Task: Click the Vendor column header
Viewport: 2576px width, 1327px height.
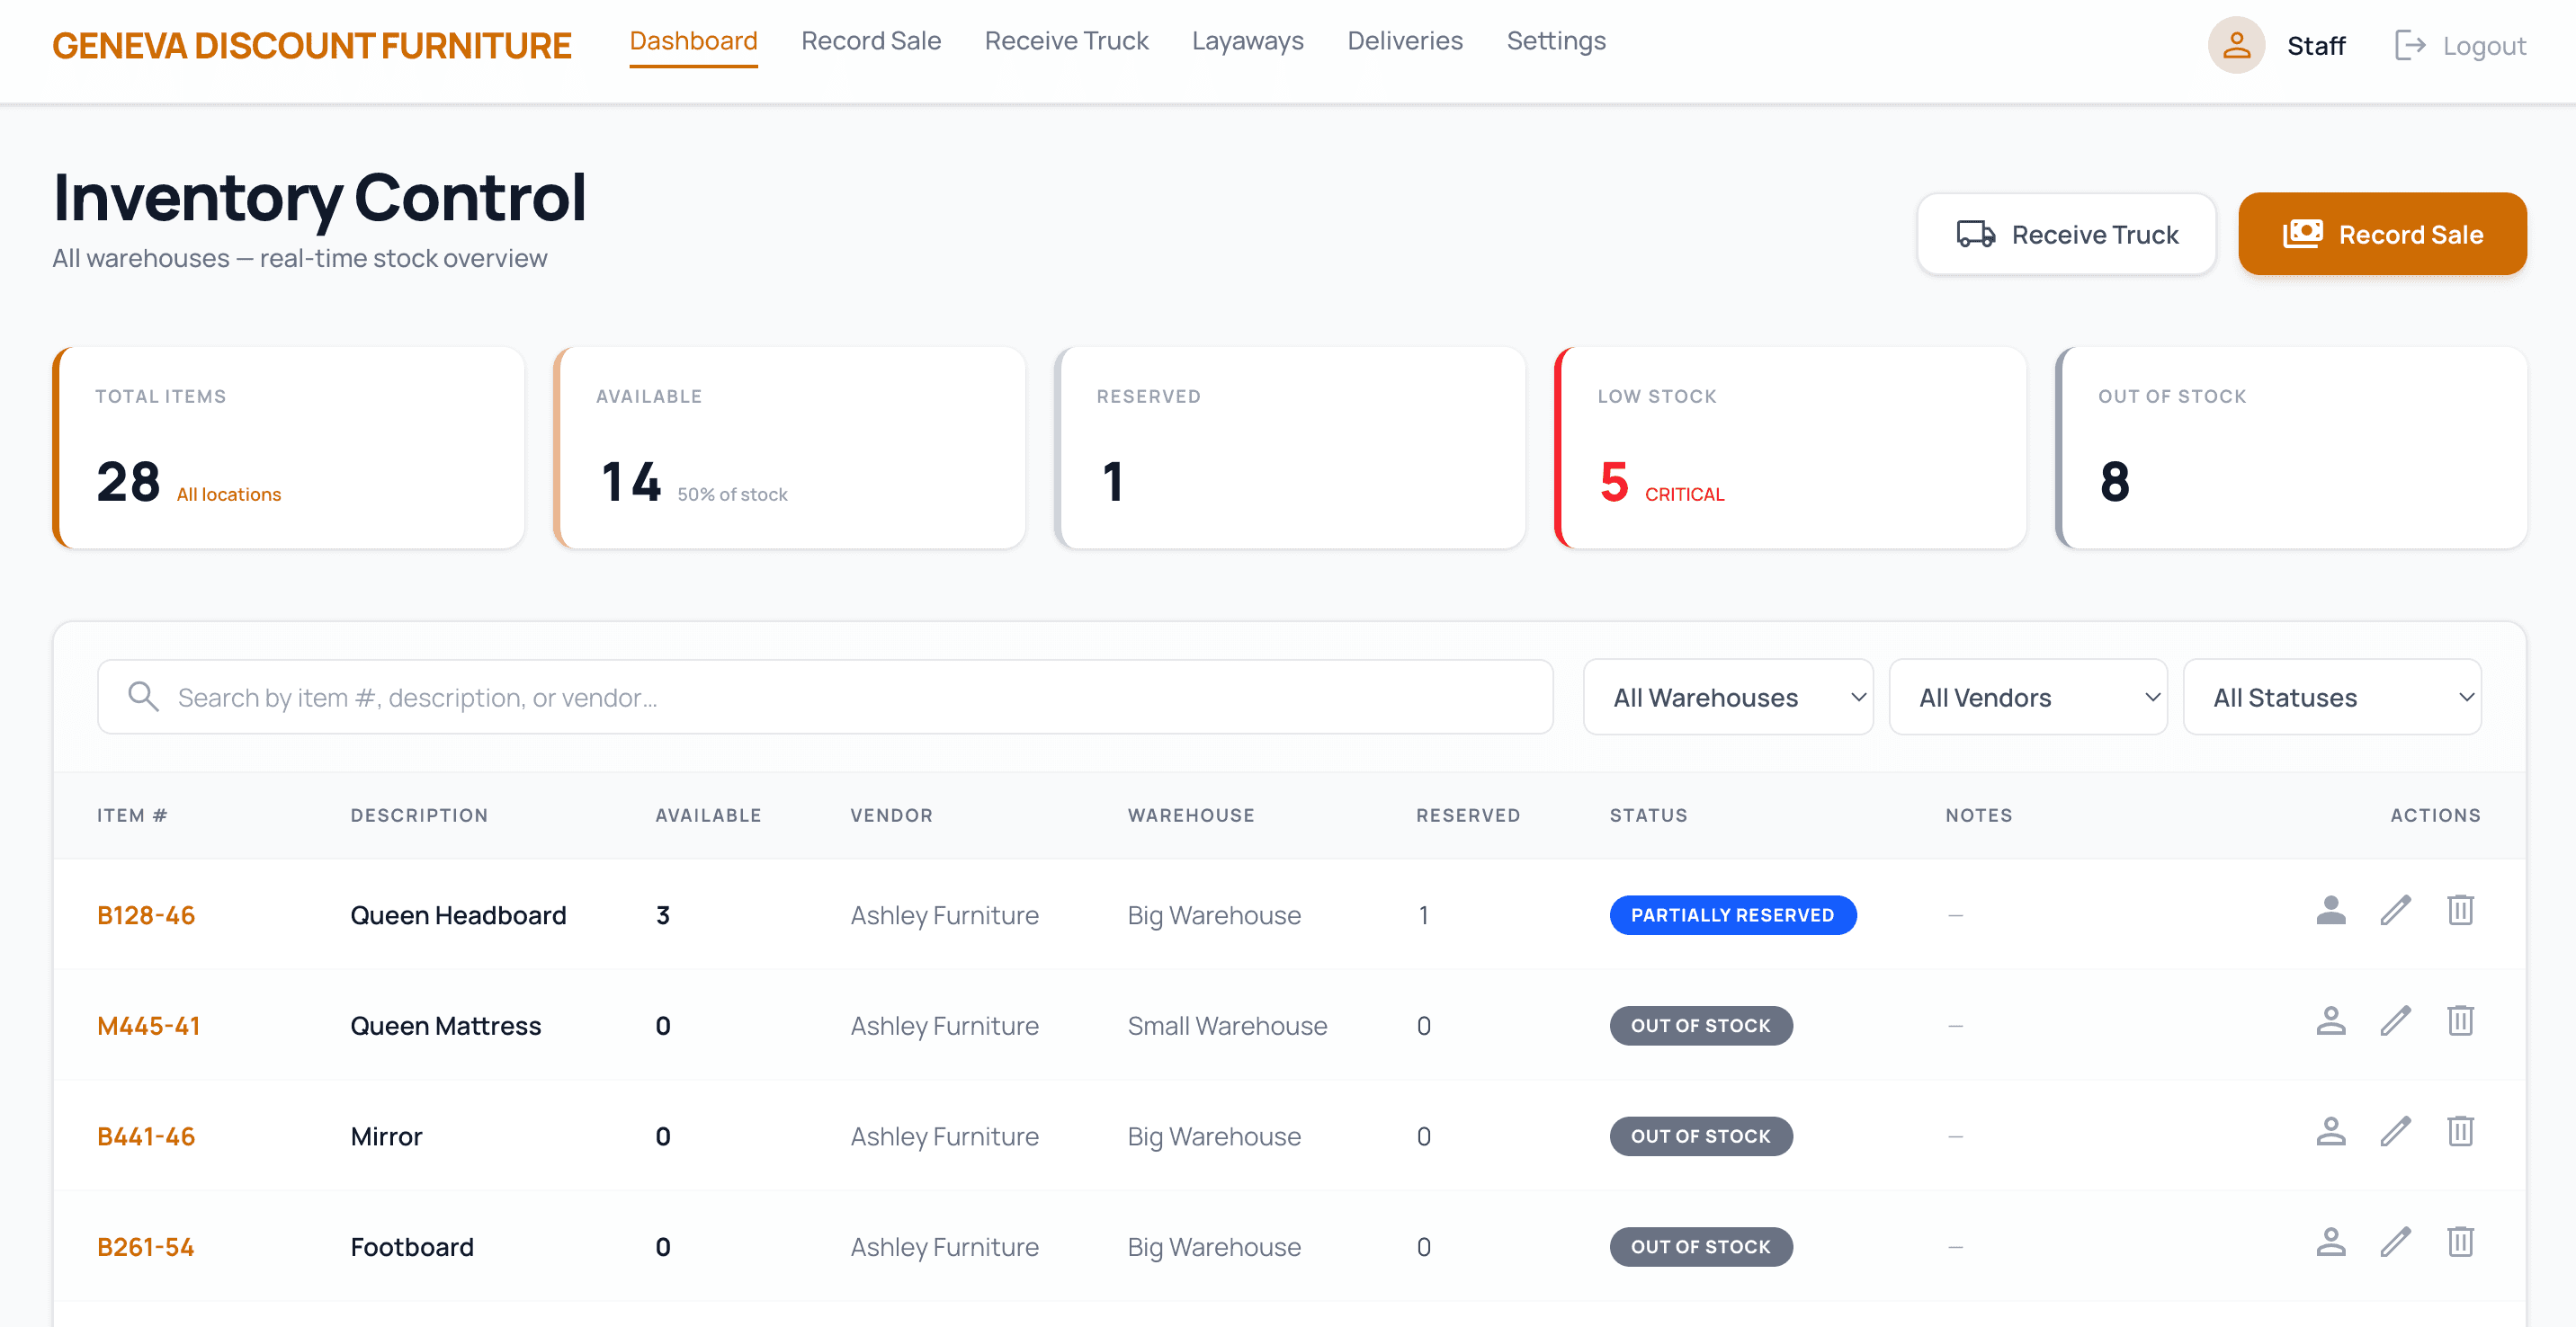Action: (x=891, y=815)
